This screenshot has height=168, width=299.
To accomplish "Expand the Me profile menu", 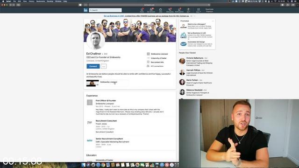I will coord(188,10).
